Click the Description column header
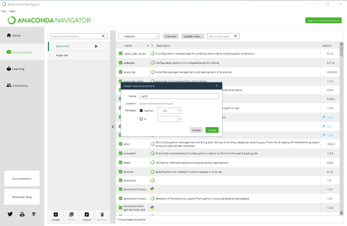Image resolution: width=347 pixels, height=226 pixels. 163,46
